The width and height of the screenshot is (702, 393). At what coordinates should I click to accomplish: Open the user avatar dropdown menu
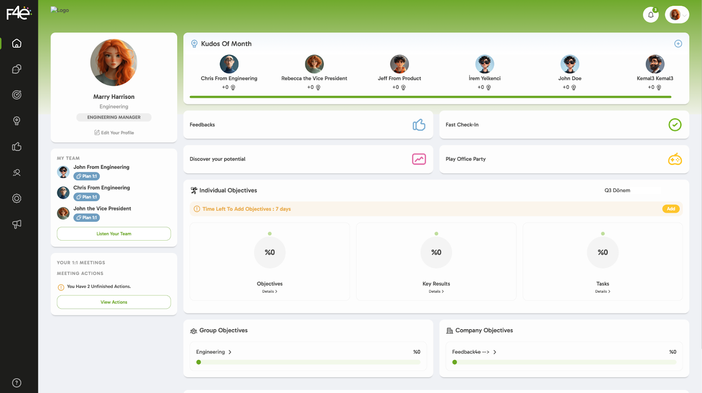pos(677,15)
